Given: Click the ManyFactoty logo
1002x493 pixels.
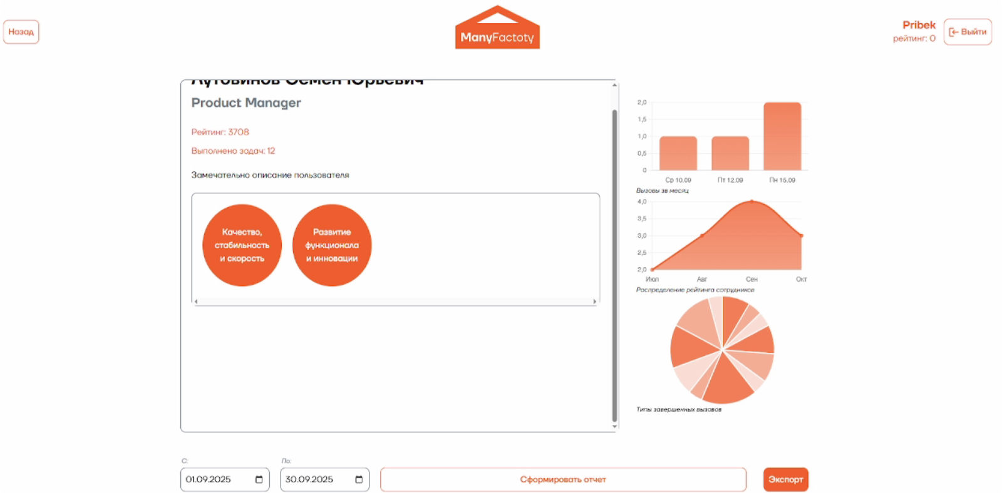Looking at the screenshot, I should (x=497, y=28).
